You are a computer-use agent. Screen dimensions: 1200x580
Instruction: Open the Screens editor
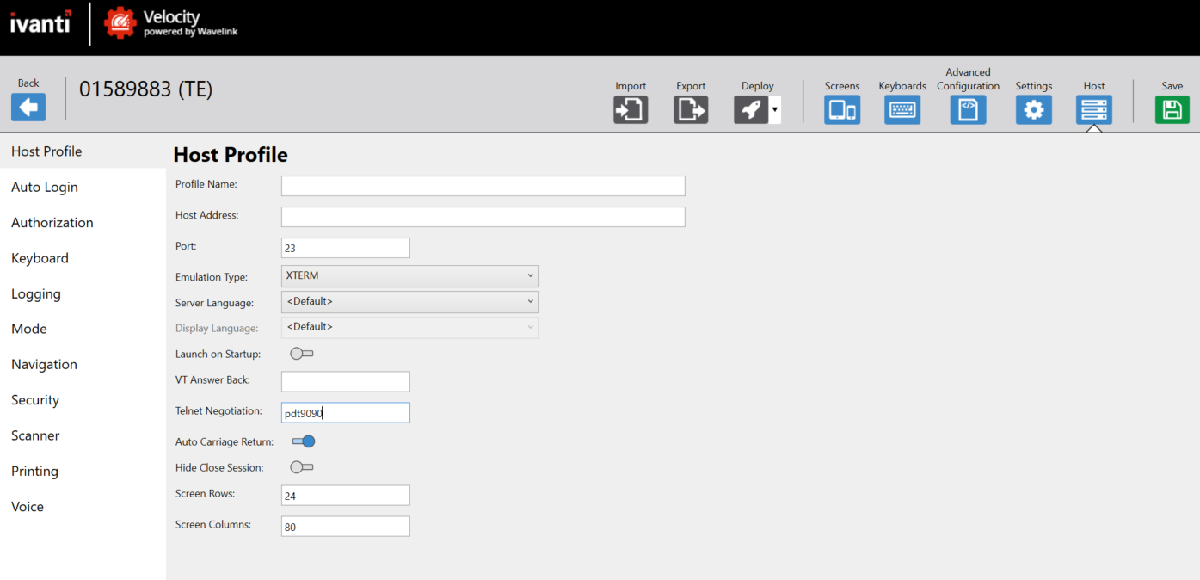tap(841, 108)
